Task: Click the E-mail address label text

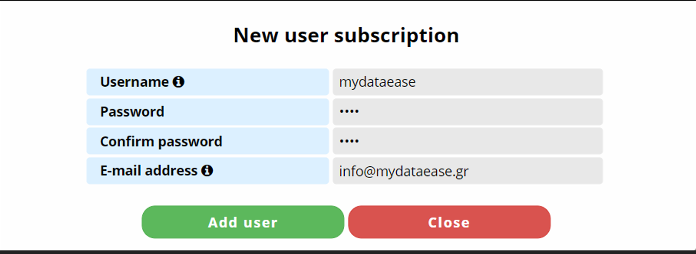Action: click(148, 171)
